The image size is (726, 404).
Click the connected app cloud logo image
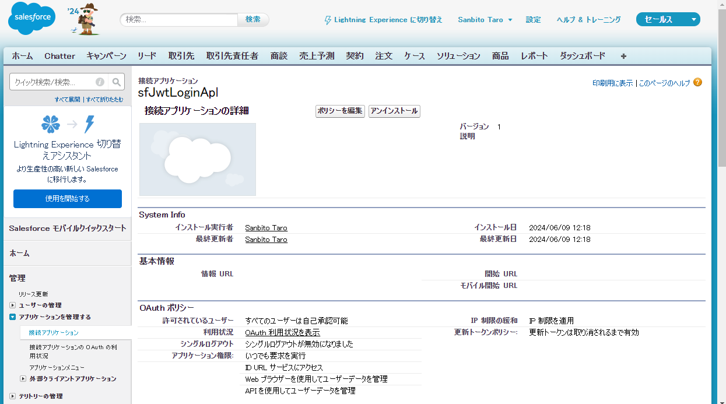pyautogui.click(x=198, y=159)
